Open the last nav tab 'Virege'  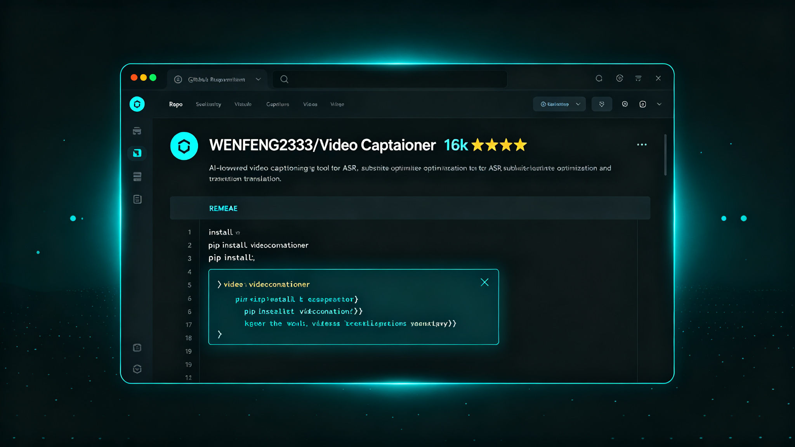[337, 104]
